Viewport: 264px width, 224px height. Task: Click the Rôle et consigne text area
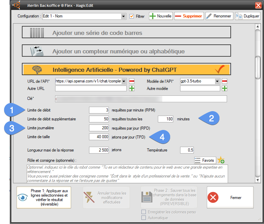(127, 174)
